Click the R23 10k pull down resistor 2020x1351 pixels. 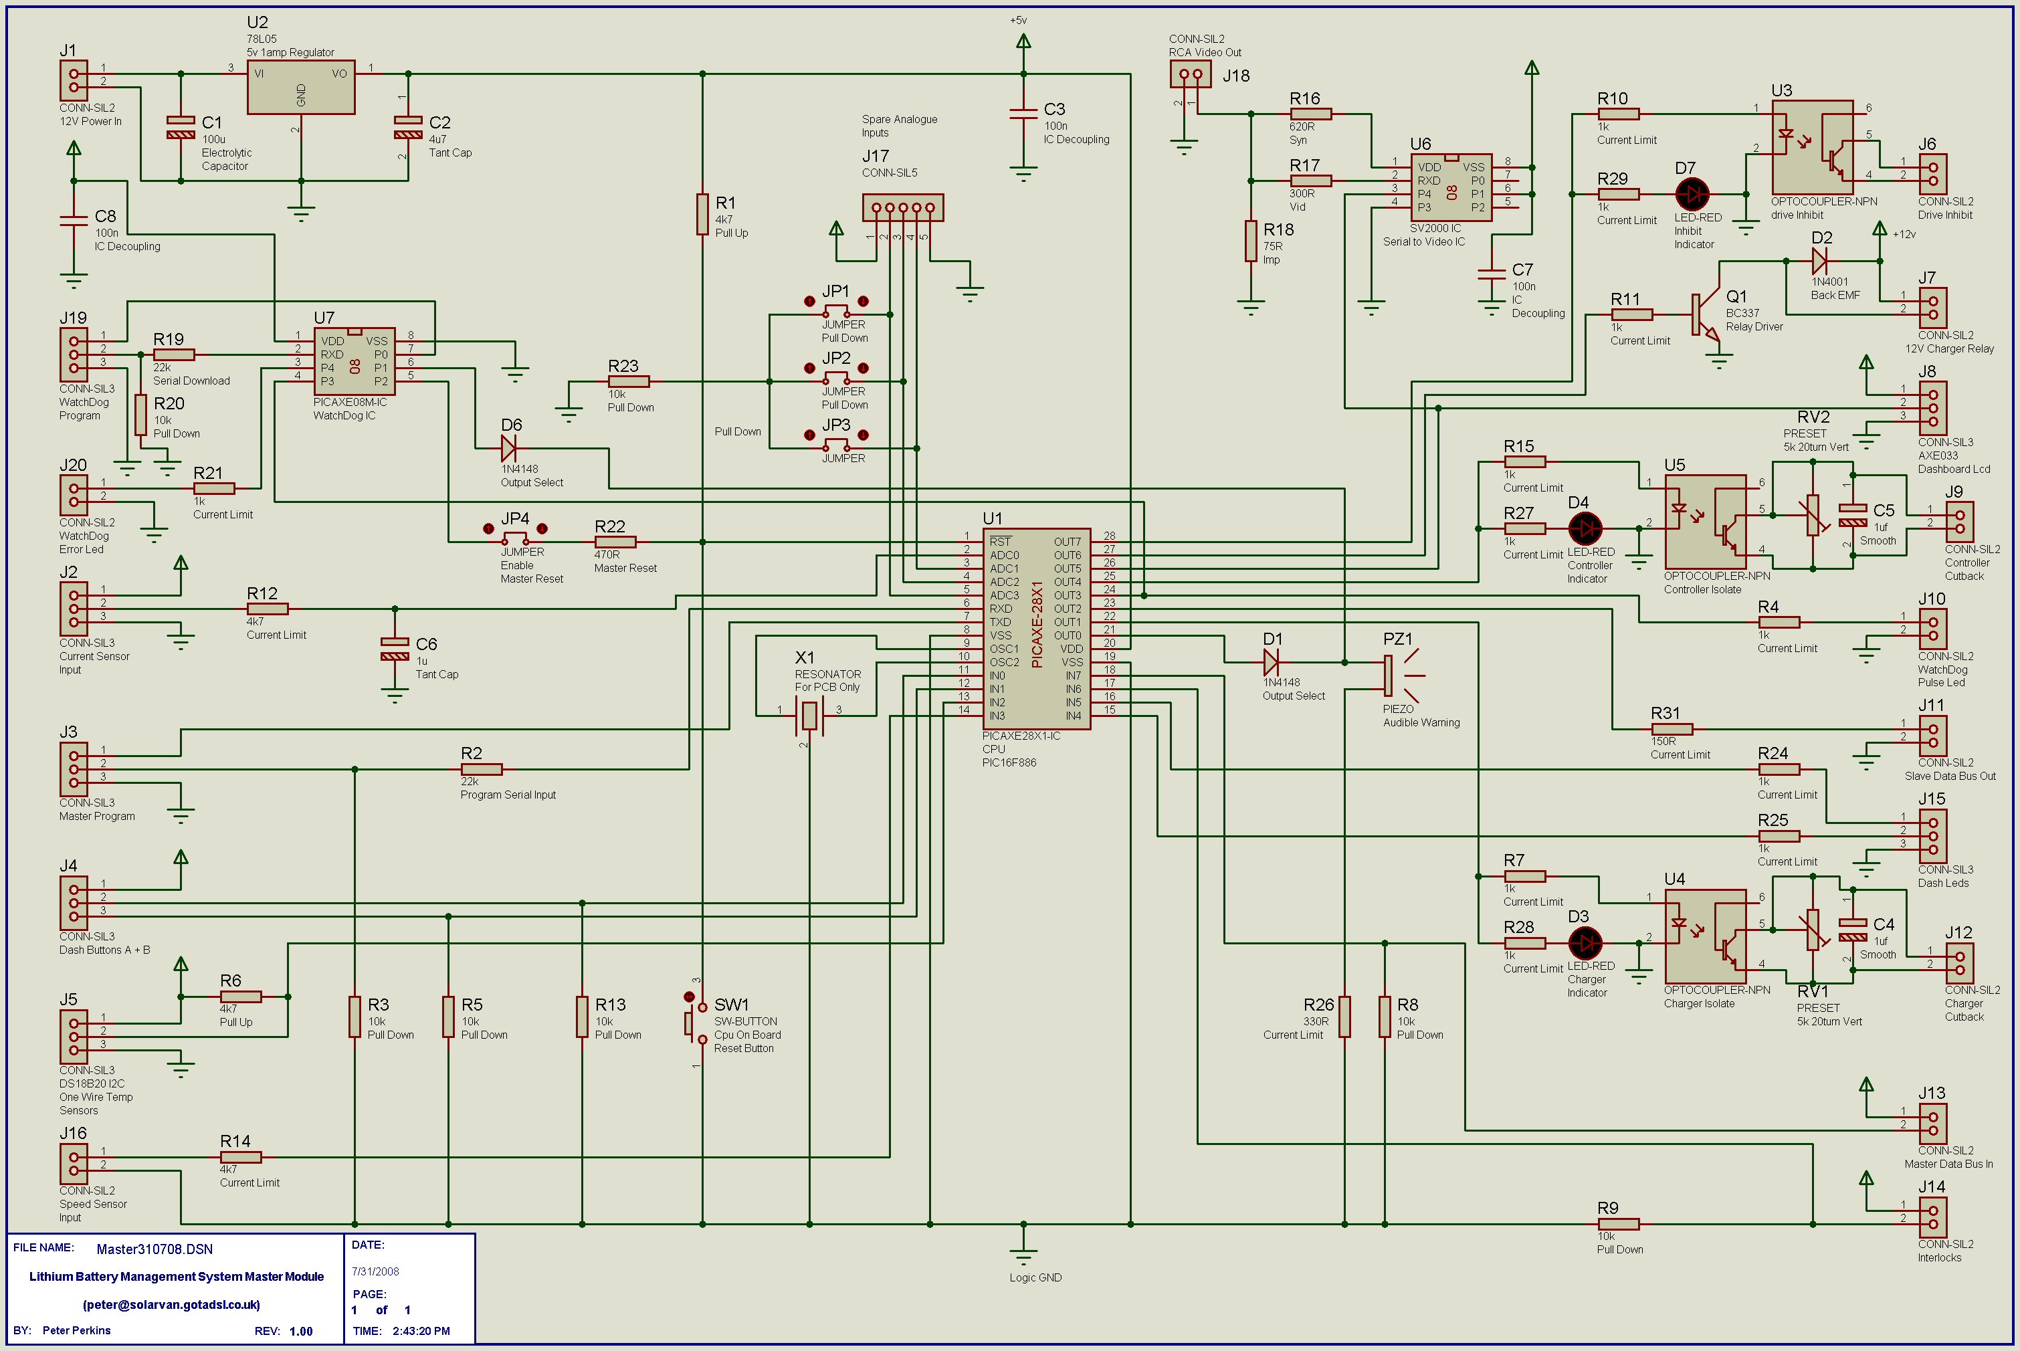pos(629,382)
